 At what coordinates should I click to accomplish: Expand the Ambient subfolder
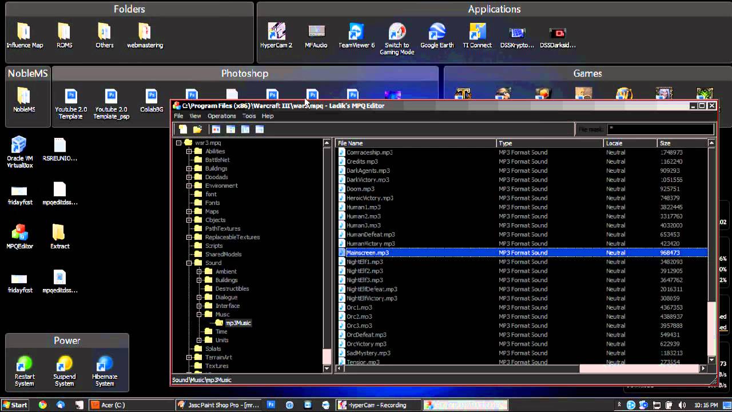coord(200,272)
